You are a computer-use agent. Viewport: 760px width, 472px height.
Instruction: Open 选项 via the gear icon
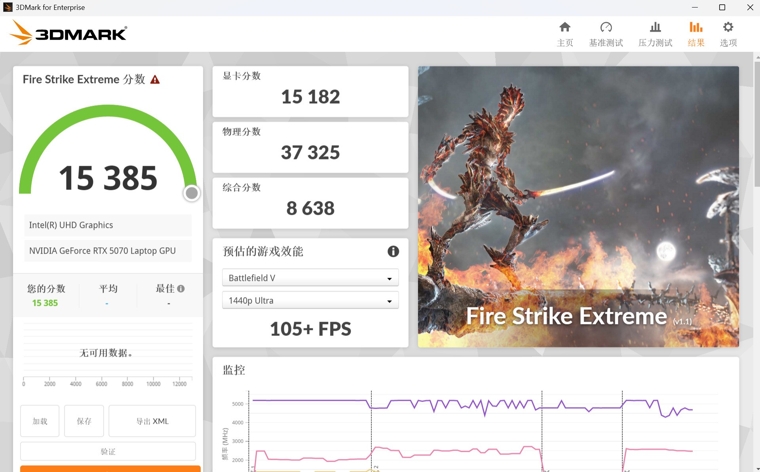point(728,34)
